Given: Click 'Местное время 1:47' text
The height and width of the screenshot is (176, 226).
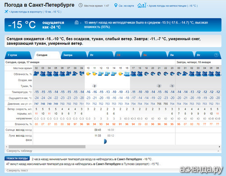Looking at the screenshot, I should pos(96,6).
